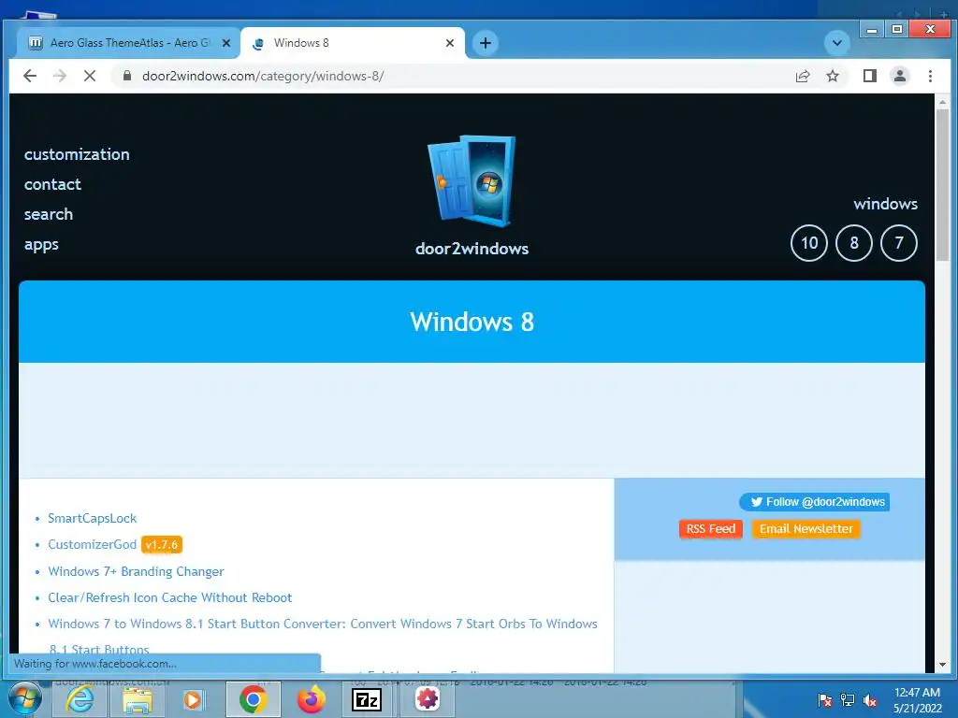
Task: Click the page vertical scrollbar thumb
Action: [942, 185]
